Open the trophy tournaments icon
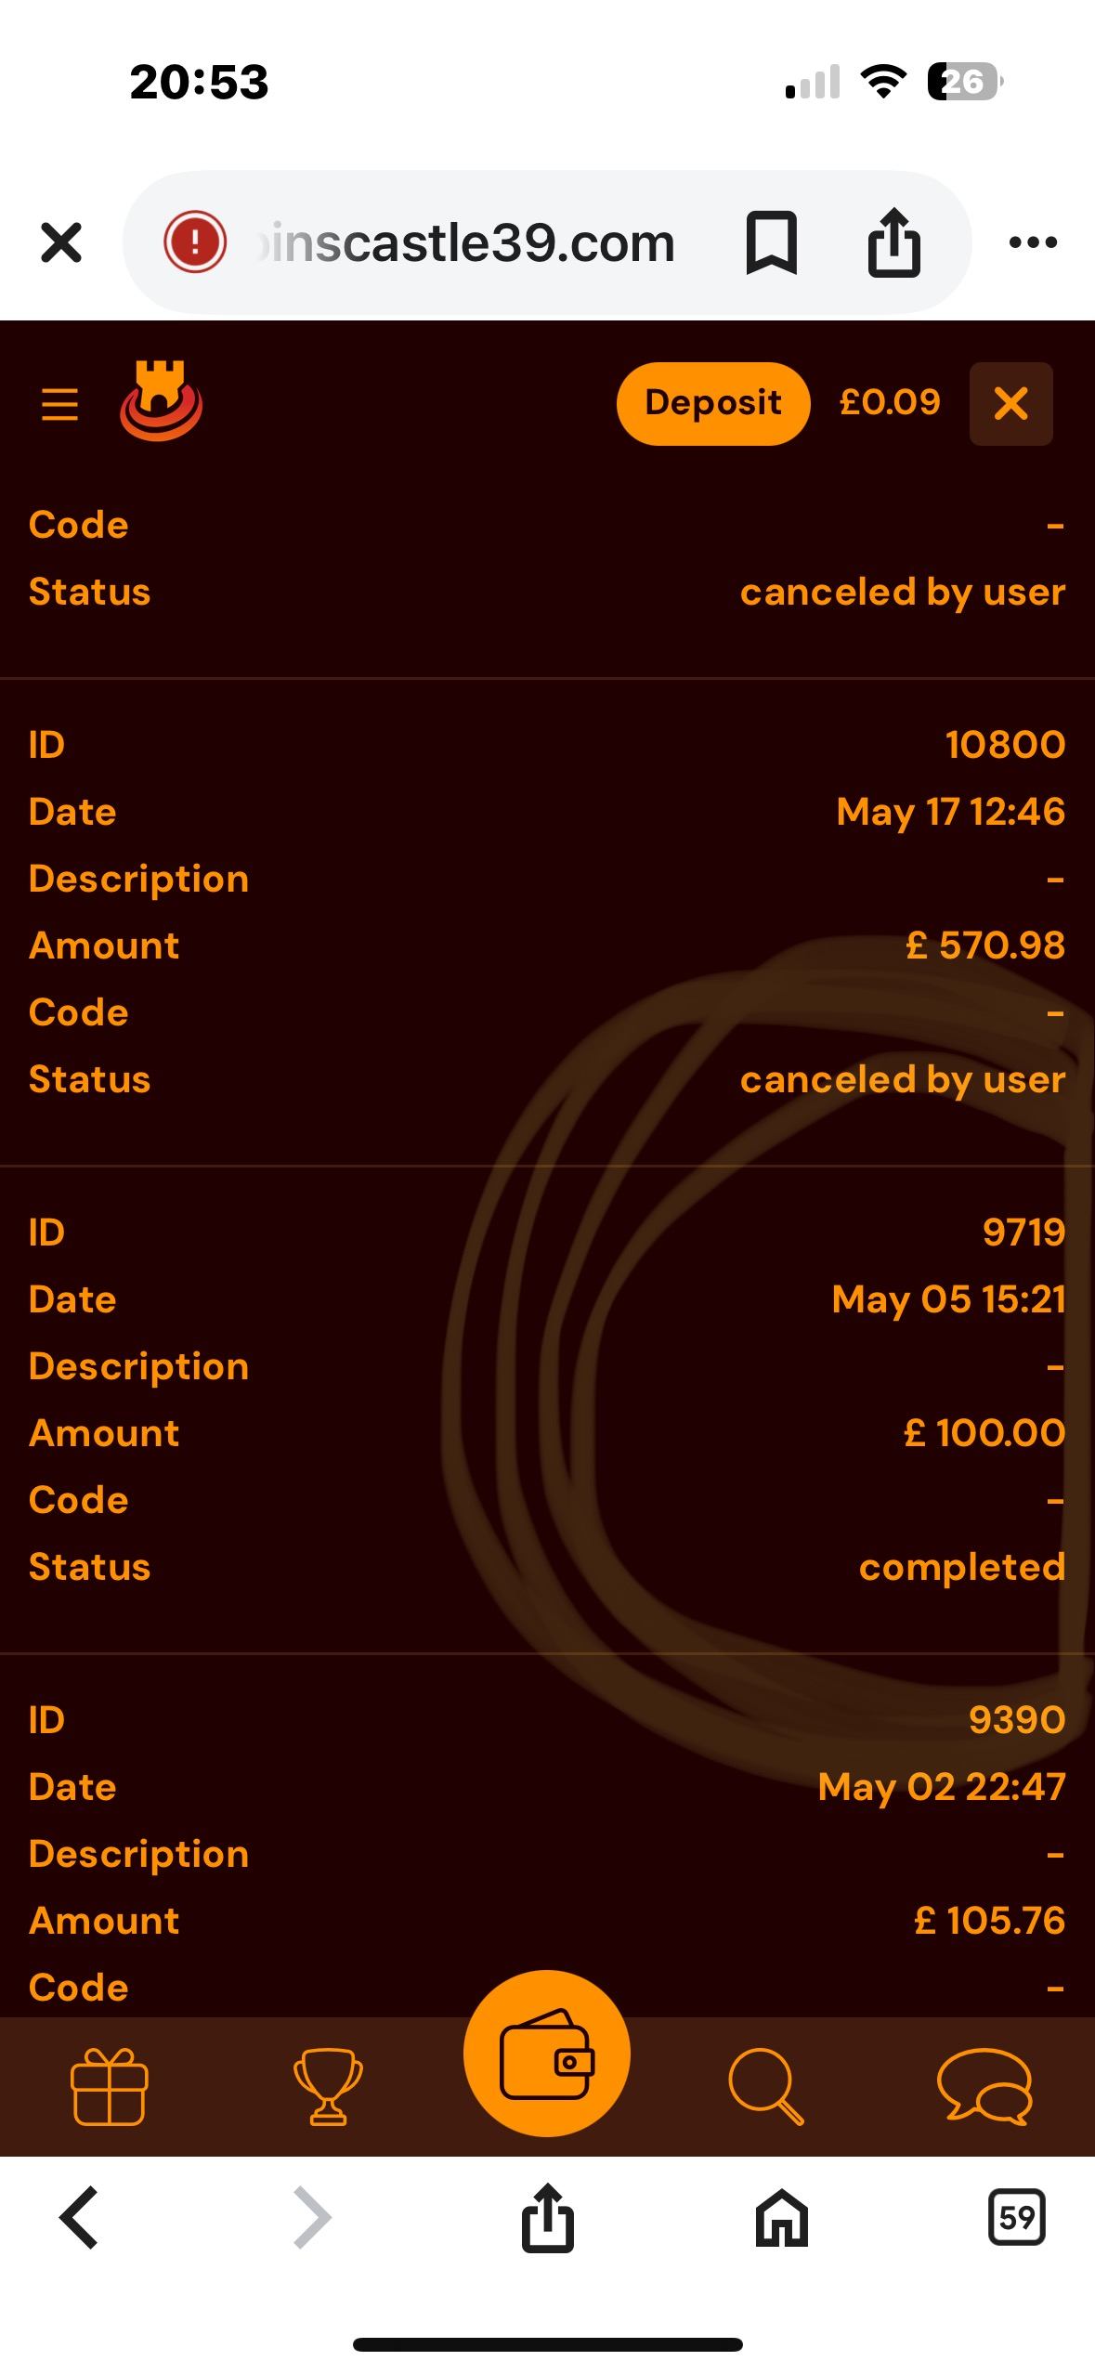This screenshot has height=2374, width=1095. (328, 2087)
